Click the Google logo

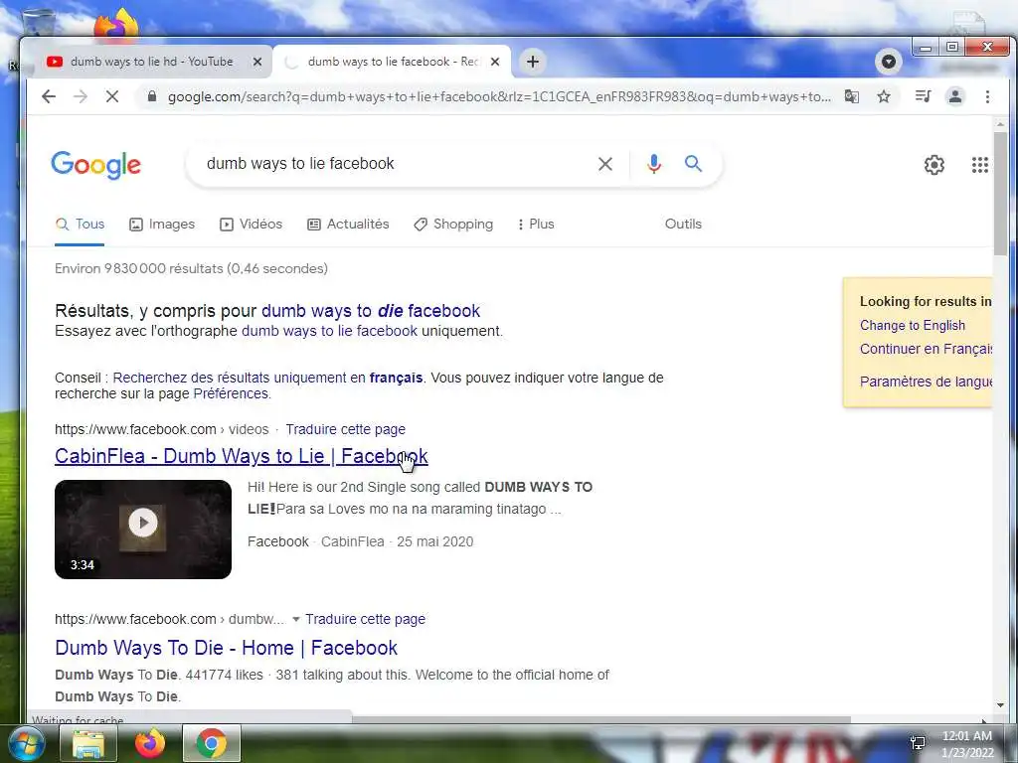pos(96,165)
